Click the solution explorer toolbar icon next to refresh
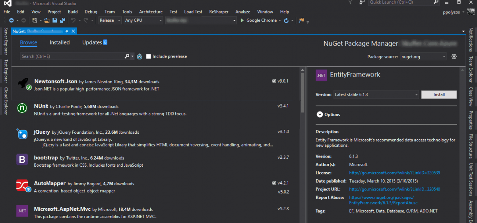The image size is (477, 223). click(301, 20)
